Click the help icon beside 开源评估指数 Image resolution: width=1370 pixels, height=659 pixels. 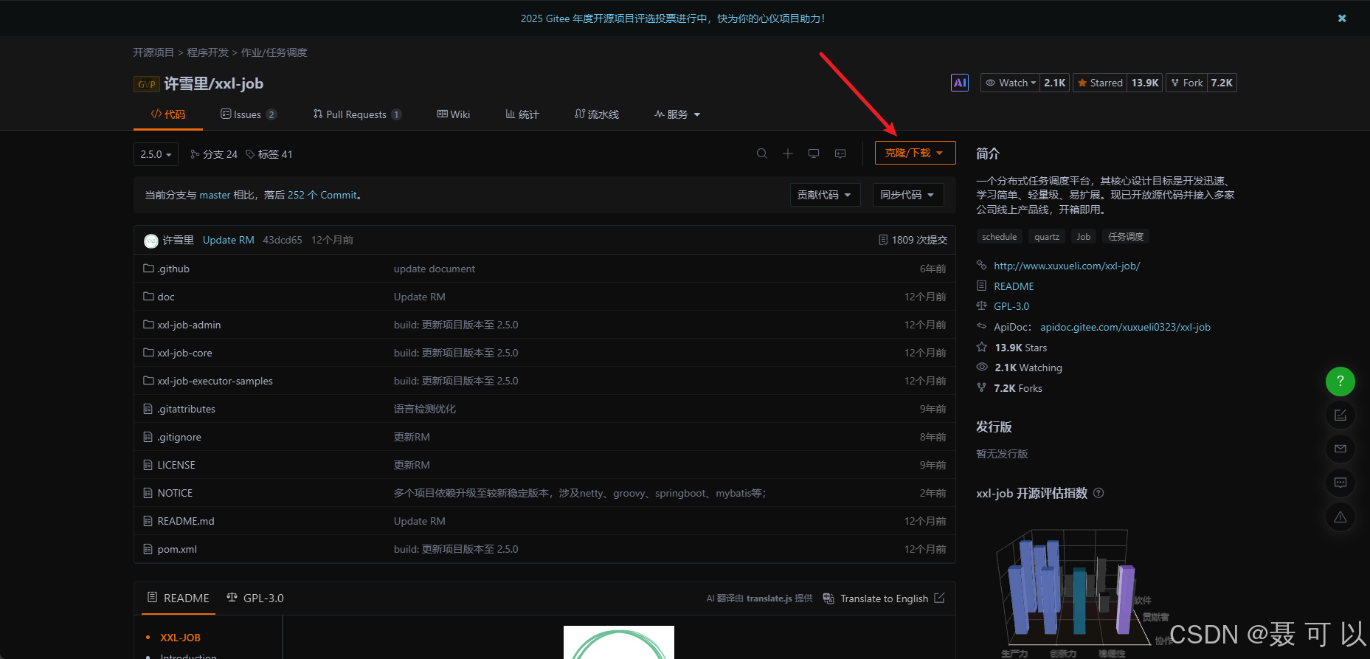pyautogui.click(x=1099, y=493)
